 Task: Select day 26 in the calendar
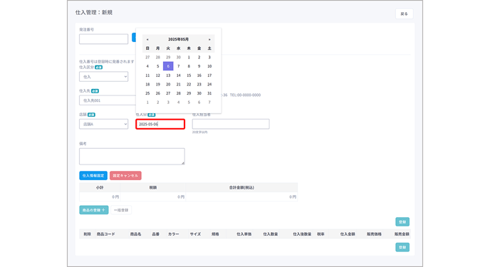158,93
